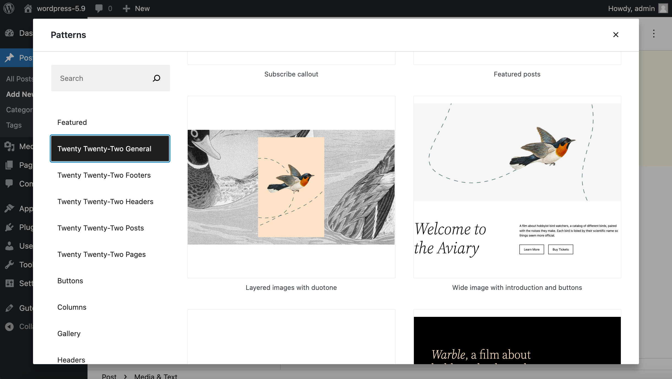672x379 pixels.
Task: Click the WordPress logo icon
Action: pyautogui.click(x=9, y=8)
